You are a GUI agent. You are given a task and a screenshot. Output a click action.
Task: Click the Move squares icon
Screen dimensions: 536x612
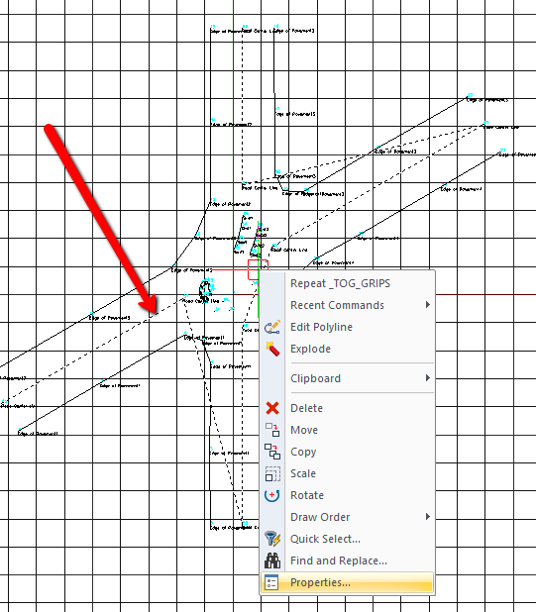[272, 430]
